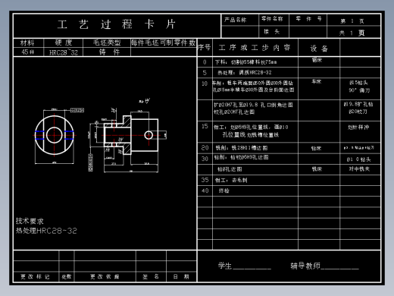Click sequence number 20 in process table

[205, 148]
